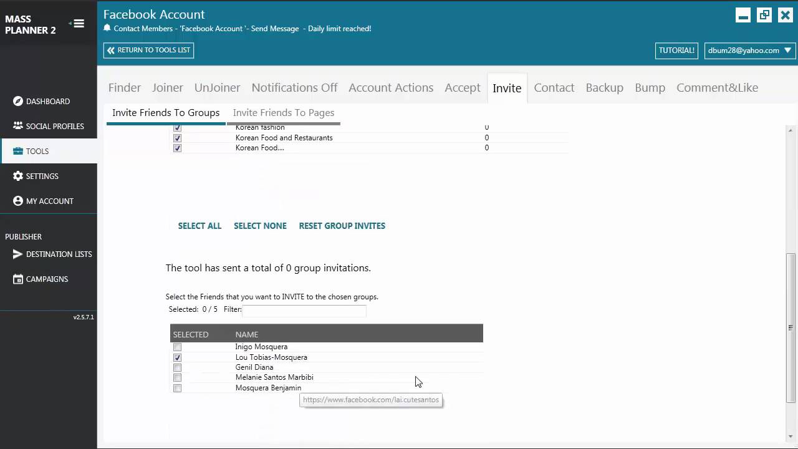Open account dropdown dbum28@yahoo.com
This screenshot has height=449, width=798.
tap(750, 51)
